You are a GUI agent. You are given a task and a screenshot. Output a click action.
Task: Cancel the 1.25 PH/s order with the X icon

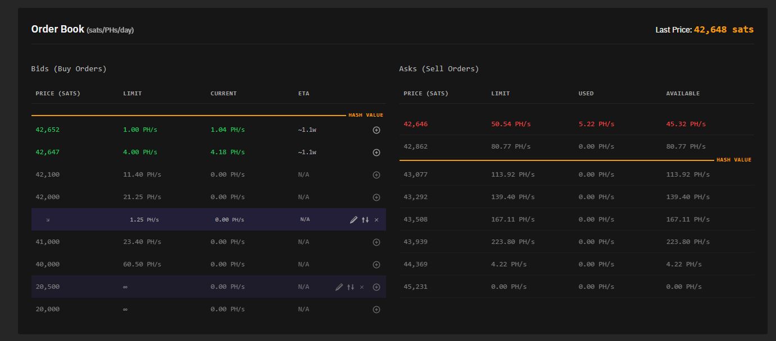(x=376, y=220)
